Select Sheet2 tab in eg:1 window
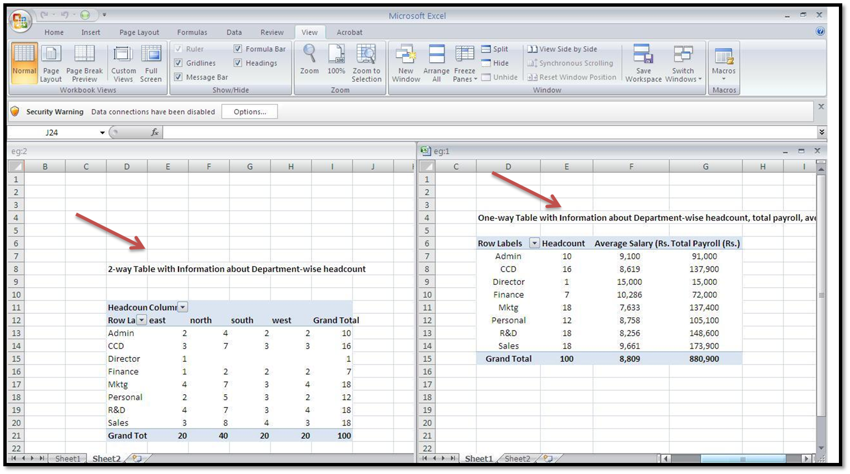The height and width of the screenshot is (474, 850). coord(517,458)
